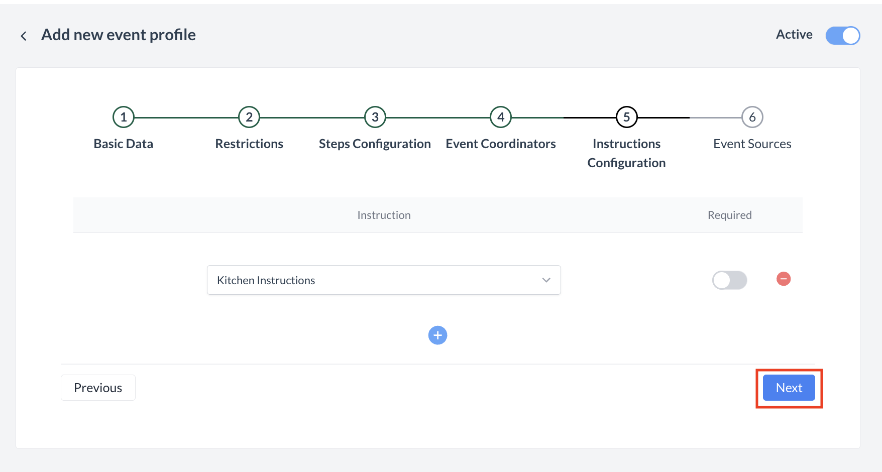Select step circle 2 for Restrictions

coord(249,116)
